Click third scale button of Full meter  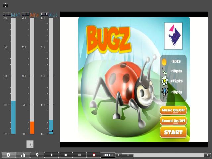coord(28,14)
